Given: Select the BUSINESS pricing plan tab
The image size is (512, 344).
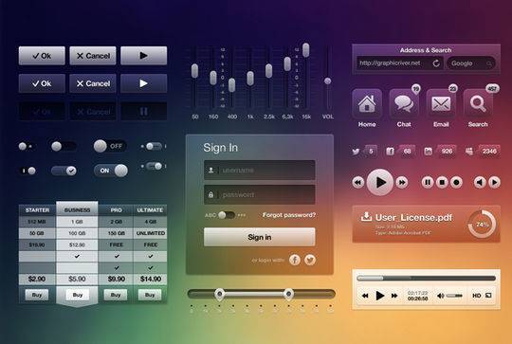Looking at the screenshot, I should coord(77,209).
